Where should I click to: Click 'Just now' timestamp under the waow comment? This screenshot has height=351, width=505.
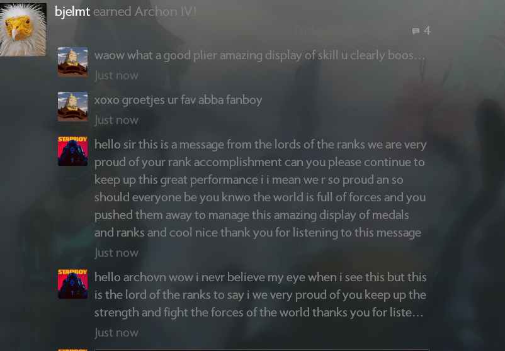coord(116,75)
